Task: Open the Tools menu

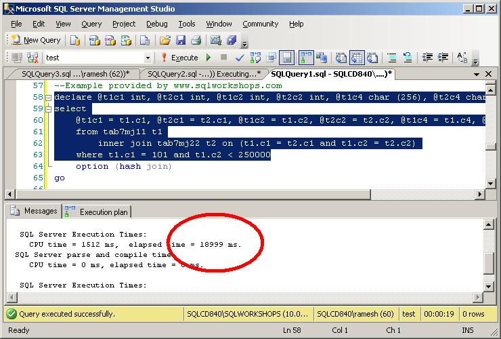Action: point(187,24)
